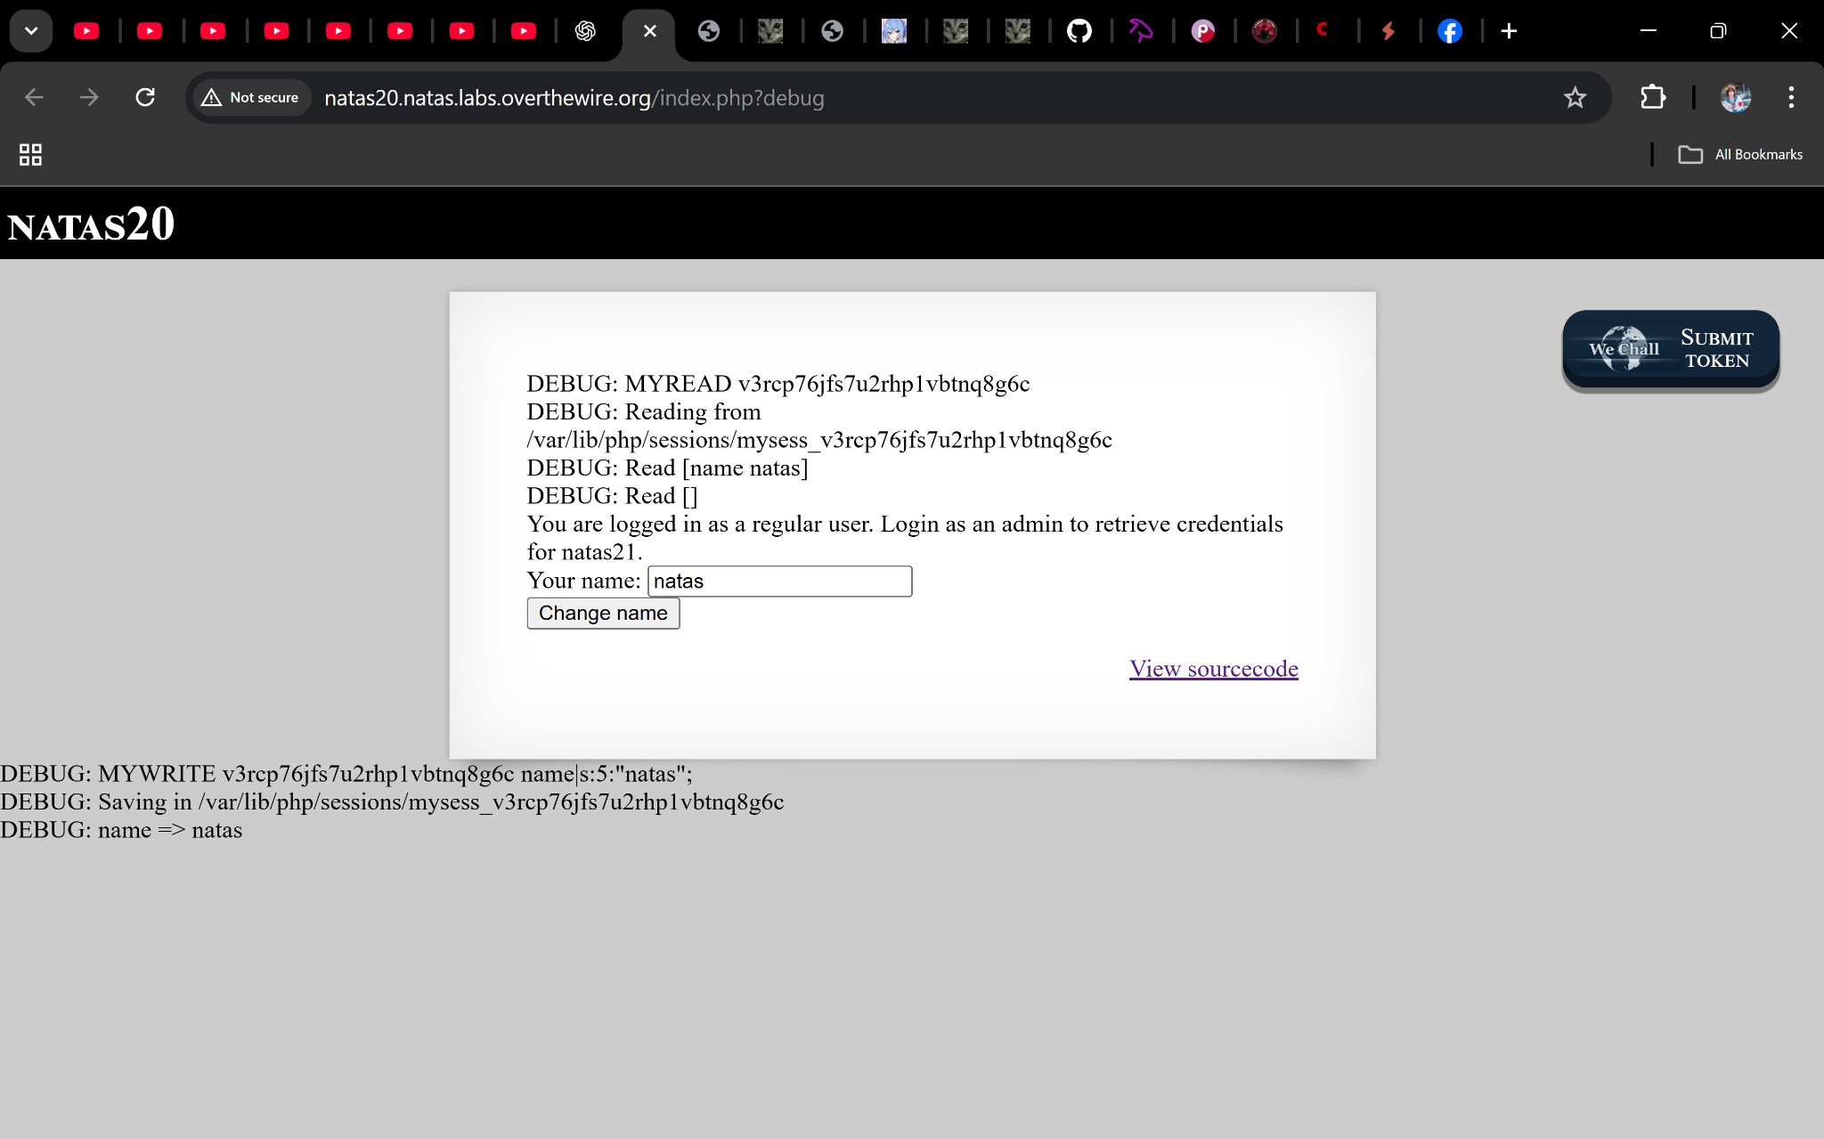
Task: Open the All Bookmarks folder
Action: pos(1740,154)
